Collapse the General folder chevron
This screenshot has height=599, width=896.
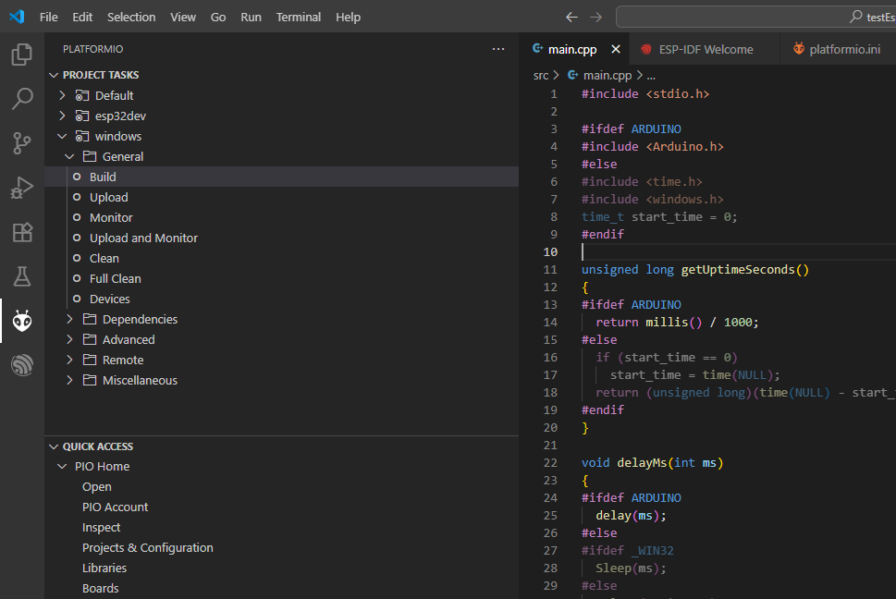(69, 156)
